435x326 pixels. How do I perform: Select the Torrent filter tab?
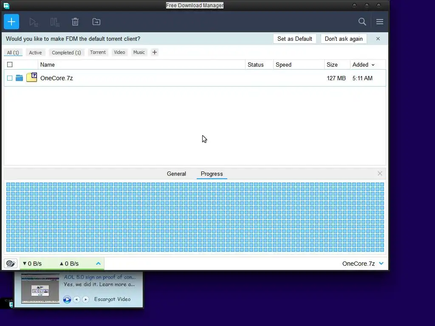click(98, 52)
